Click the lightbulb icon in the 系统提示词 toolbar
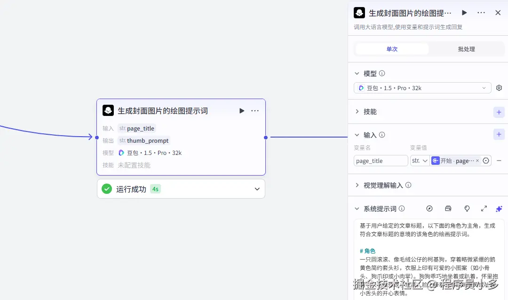This screenshot has width=508, height=300. tap(466, 209)
